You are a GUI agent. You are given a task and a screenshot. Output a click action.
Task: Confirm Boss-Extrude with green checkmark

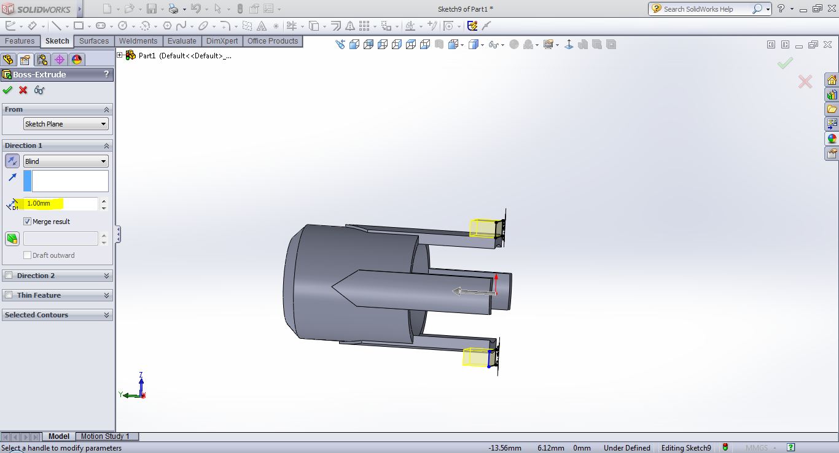click(7, 90)
